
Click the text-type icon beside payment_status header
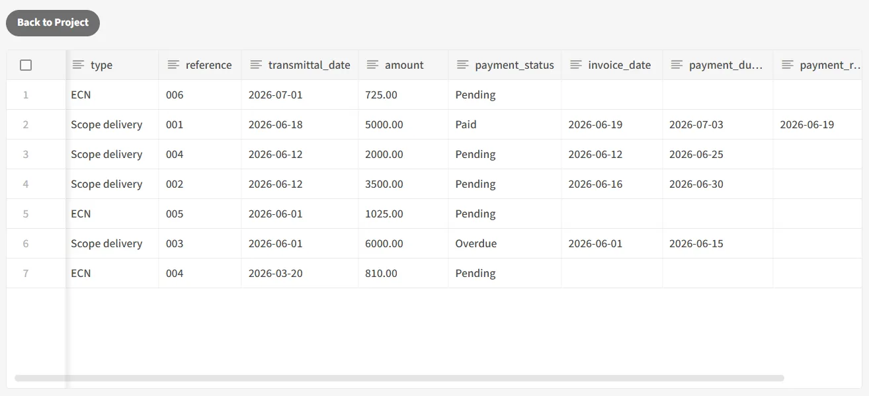(x=463, y=65)
